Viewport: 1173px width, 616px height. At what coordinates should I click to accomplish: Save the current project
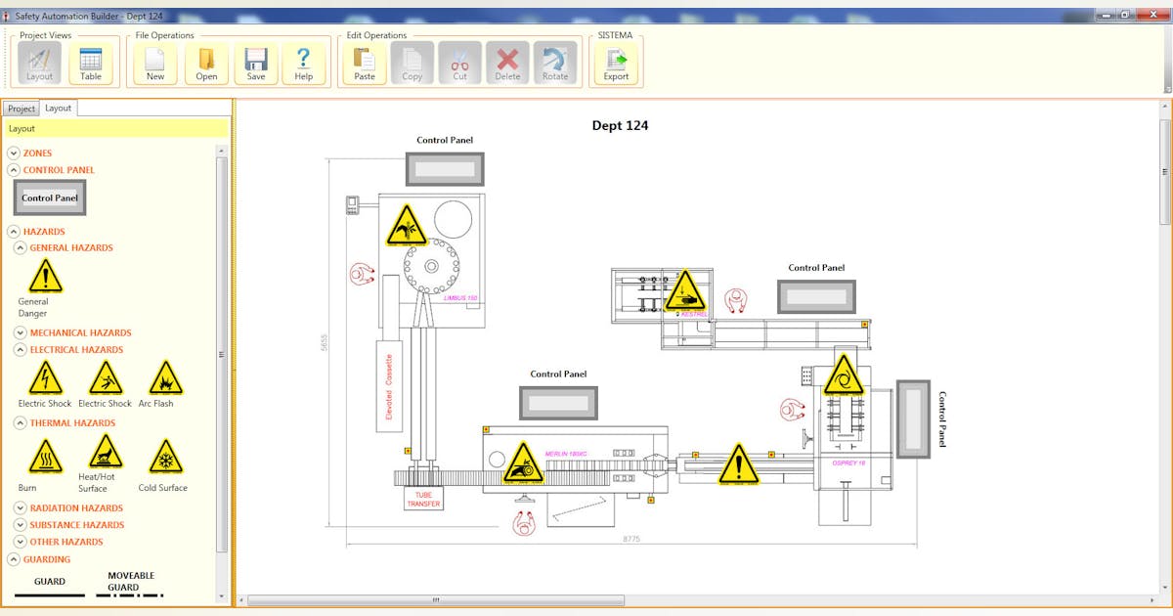click(255, 63)
